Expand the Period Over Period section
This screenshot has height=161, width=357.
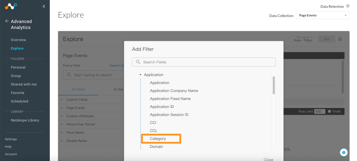(62, 124)
